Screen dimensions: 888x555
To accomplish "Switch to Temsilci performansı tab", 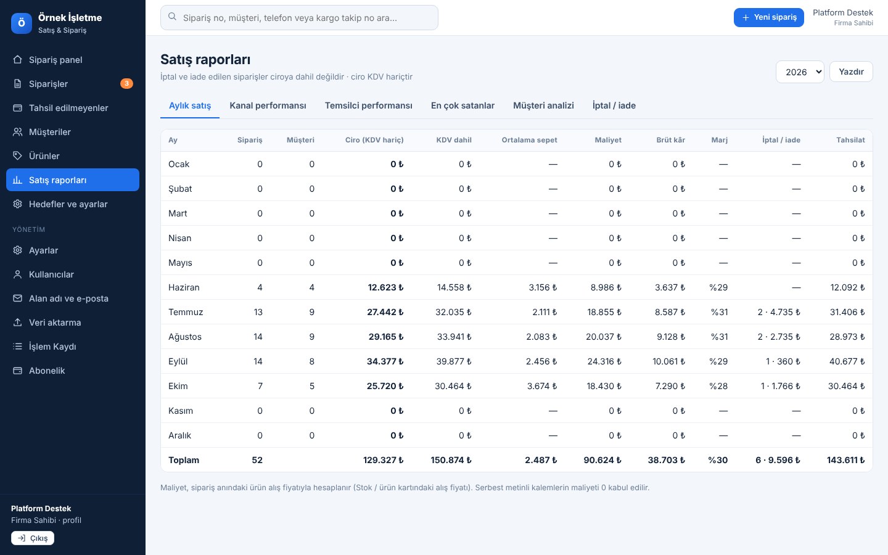I will click(x=369, y=105).
